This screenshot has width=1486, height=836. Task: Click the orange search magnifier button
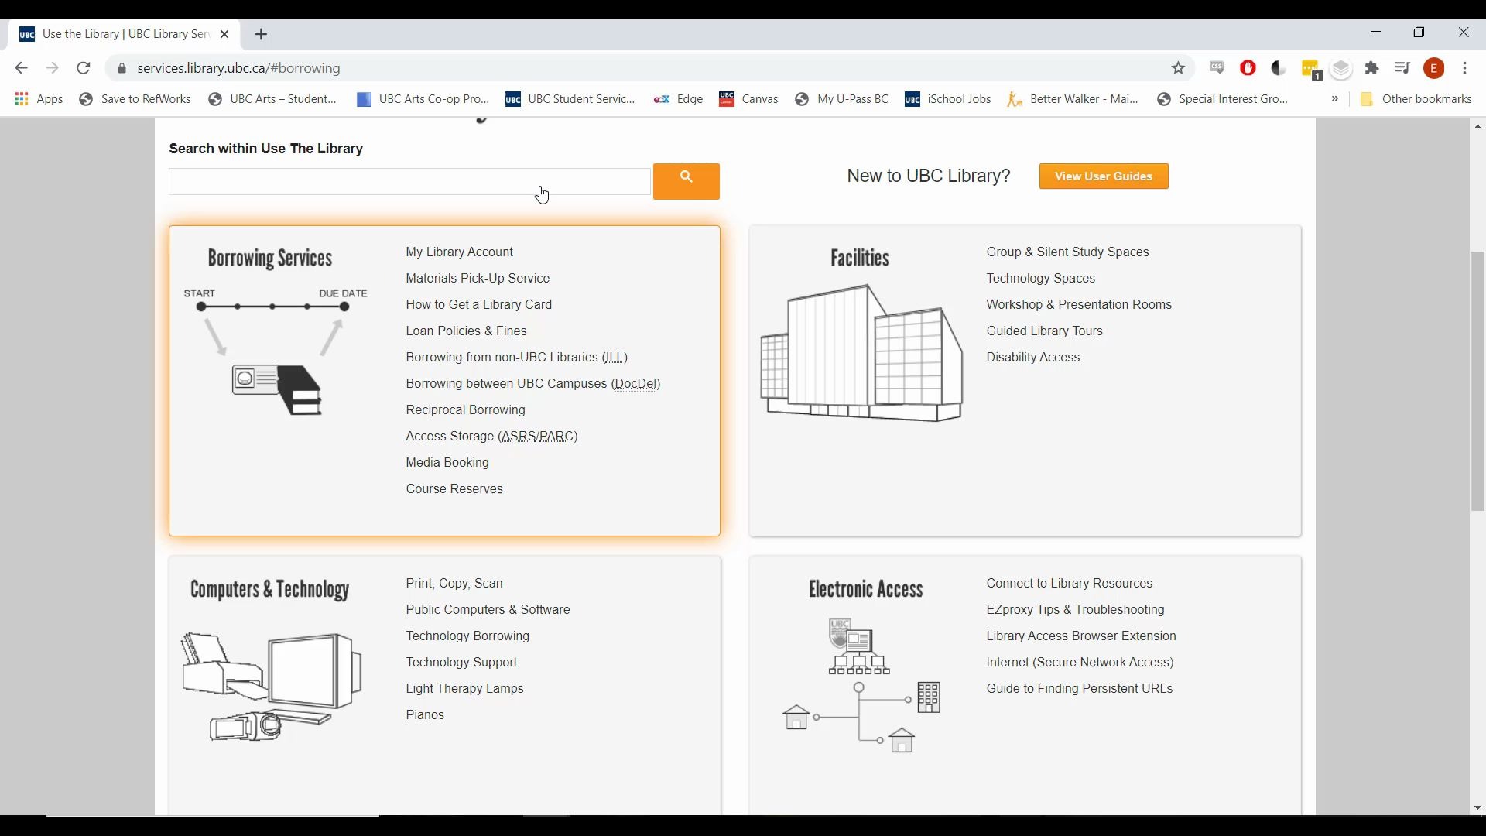point(686,181)
